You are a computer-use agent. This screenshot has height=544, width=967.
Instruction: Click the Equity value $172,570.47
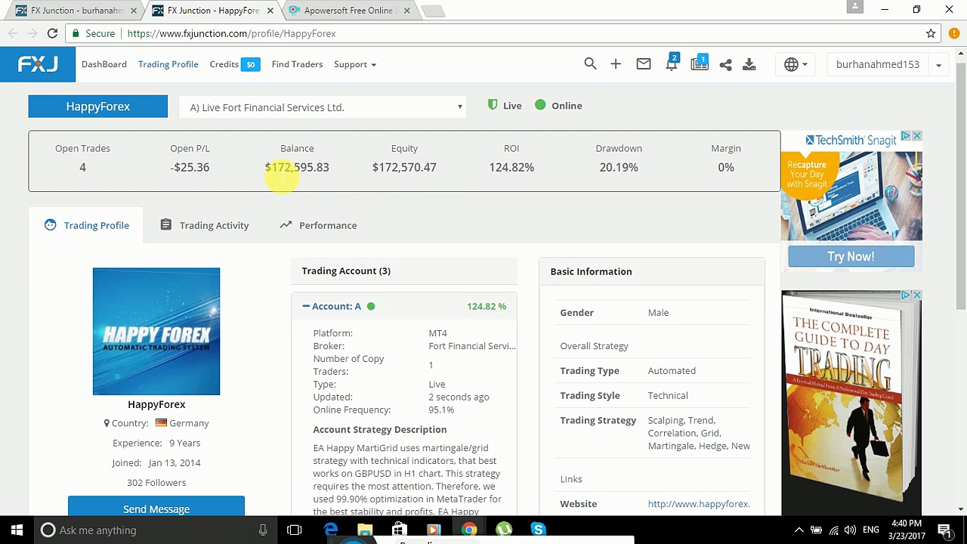coord(404,167)
